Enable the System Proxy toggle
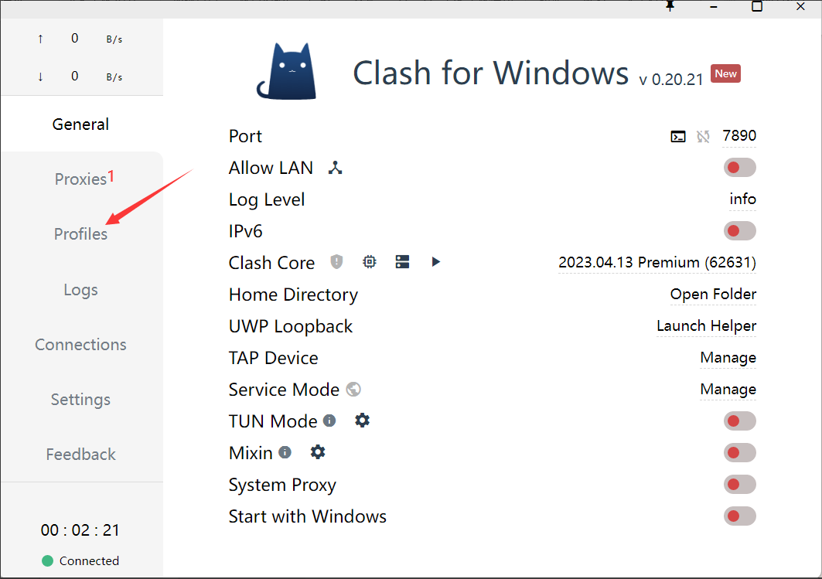822x579 pixels. 739,485
